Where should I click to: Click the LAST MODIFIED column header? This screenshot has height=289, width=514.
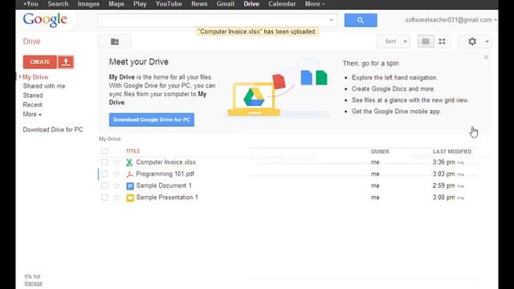click(451, 152)
